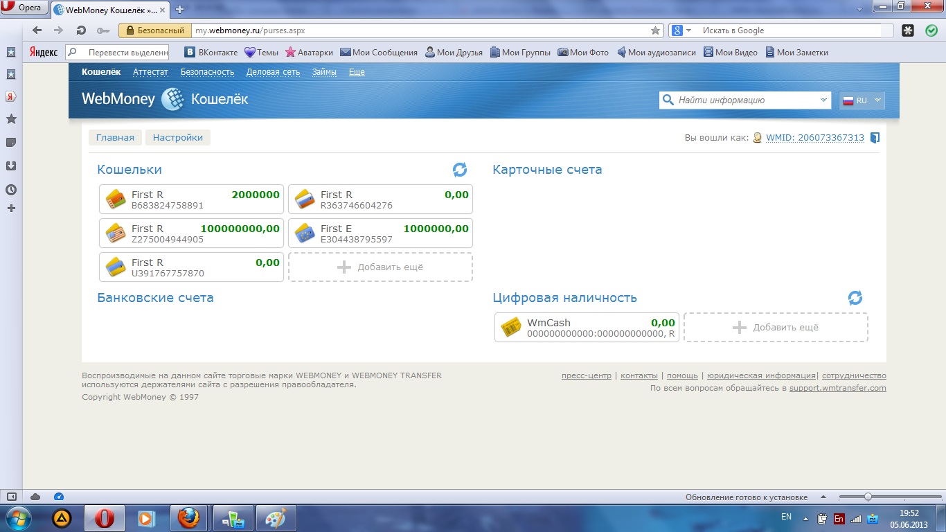Open Firefox from the taskbar
This screenshot has width=946, height=532.
click(188, 517)
